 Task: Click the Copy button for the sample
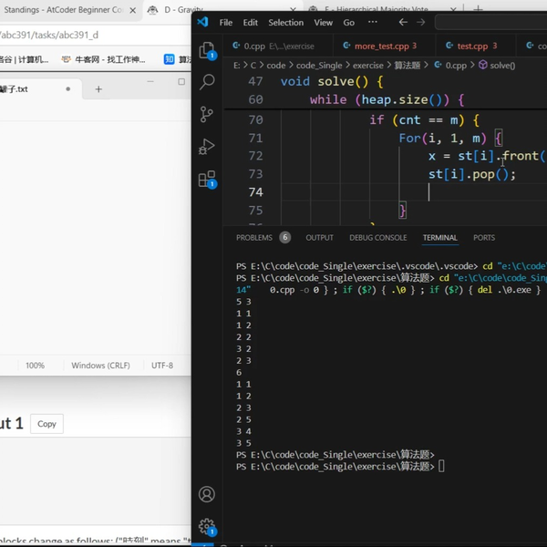coord(46,424)
